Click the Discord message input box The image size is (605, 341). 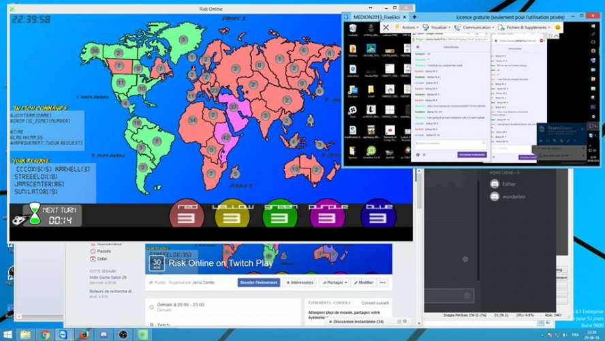click(x=449, y=296)
